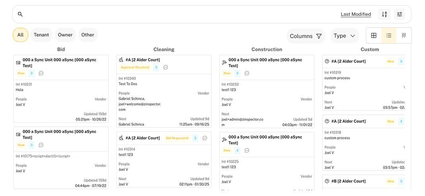Click the search magnifier icon

20,14
